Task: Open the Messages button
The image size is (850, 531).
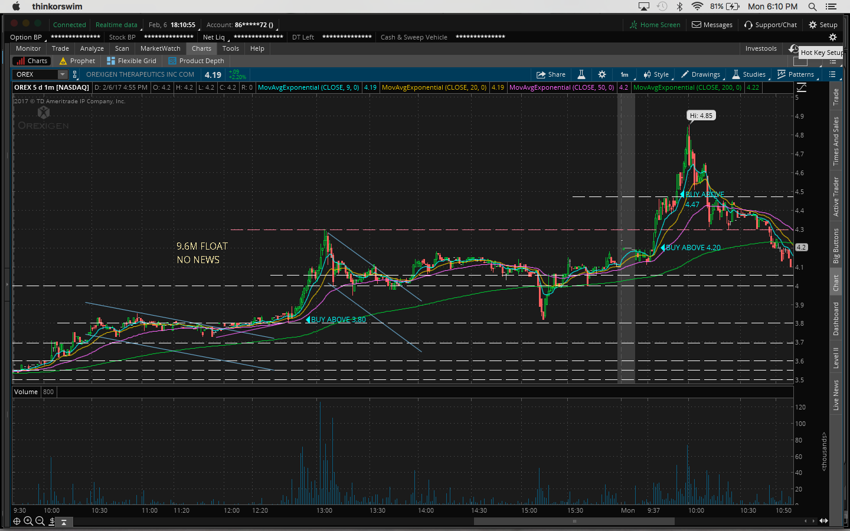Action: [712, 25]
